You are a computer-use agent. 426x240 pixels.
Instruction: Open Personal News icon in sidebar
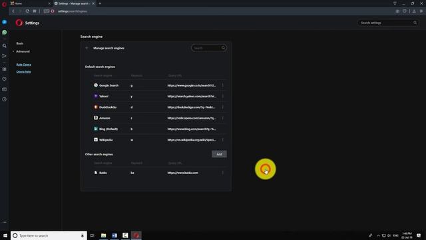coord(5,89)
